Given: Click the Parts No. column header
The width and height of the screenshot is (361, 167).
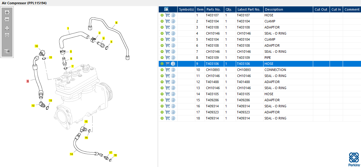Looking at the screenshot, I should coord(214,9).
